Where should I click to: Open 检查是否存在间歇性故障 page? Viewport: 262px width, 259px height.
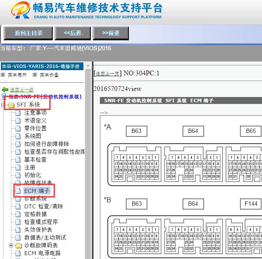[54, 152]
